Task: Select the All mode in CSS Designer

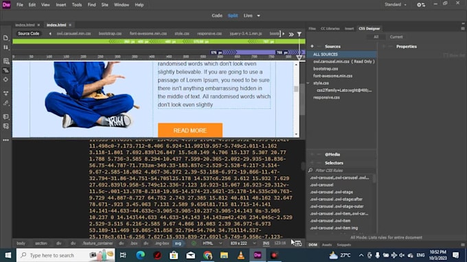Action: click(376, 37)
